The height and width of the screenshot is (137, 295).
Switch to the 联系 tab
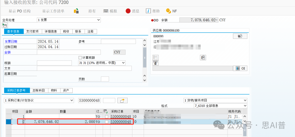(78, 31)
